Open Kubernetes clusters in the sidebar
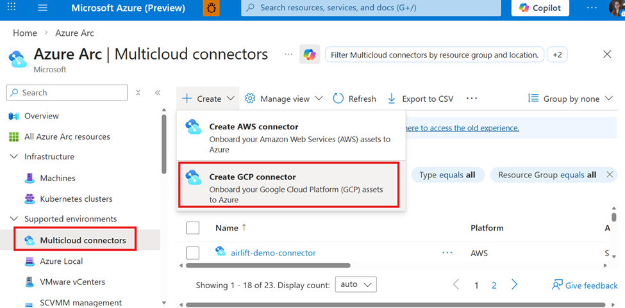Viewport: 625px width, 308px height. click(76, 199)
